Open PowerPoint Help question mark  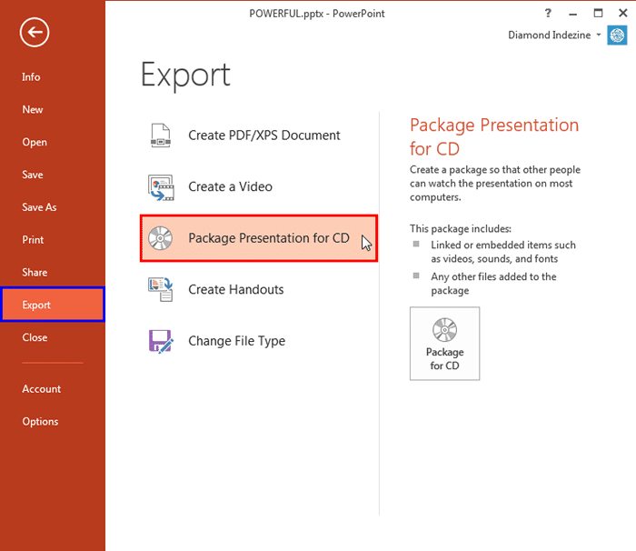point(548,13)
